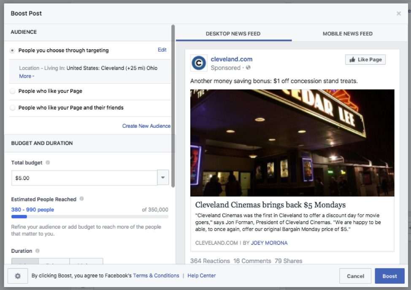The image size is (411, 290).
Task: Close the Boost Post dialog
Action: [399, 13]
